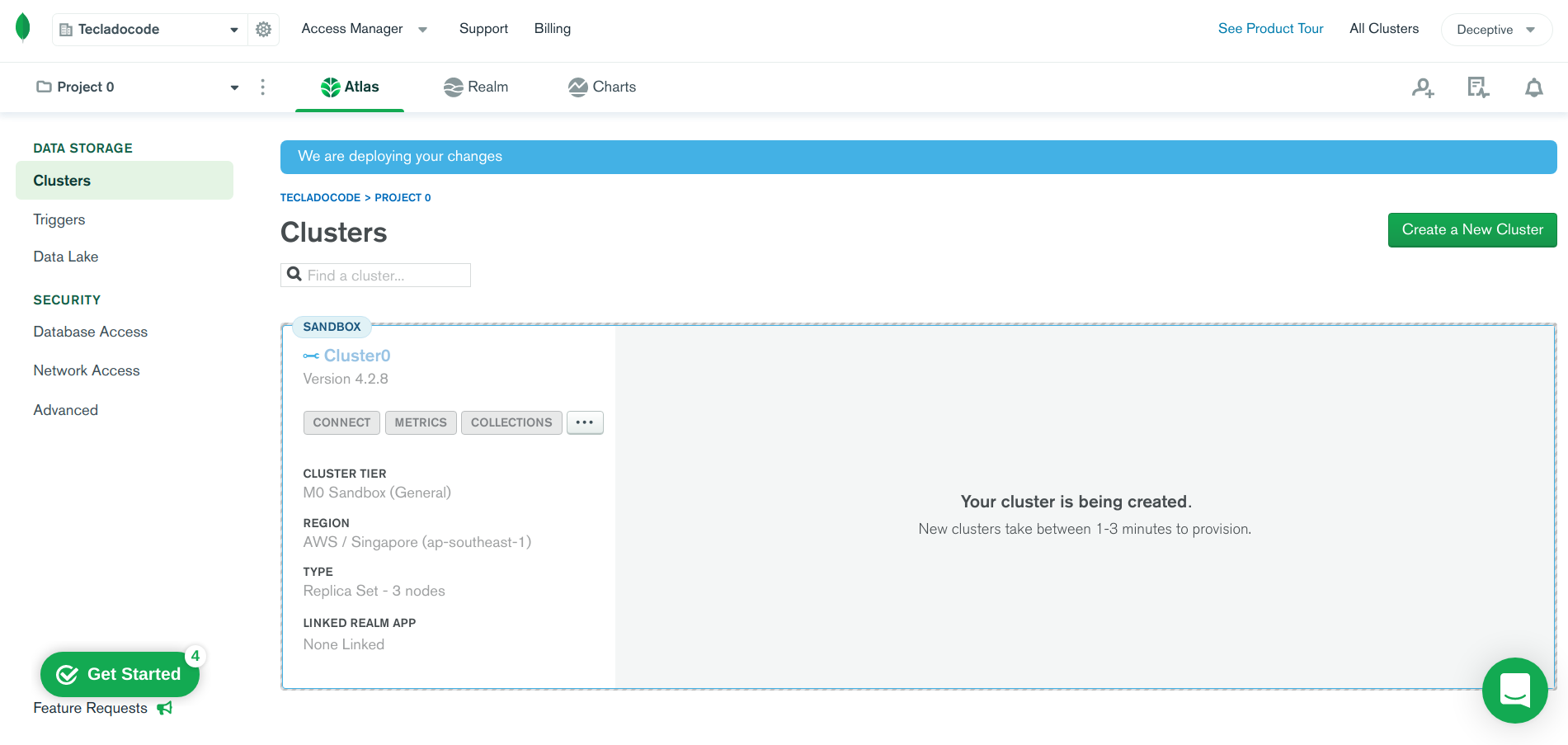Go to All Clusters
Screen dimensions: 1568x745
pyautogui.click(x=1384, y=29)
